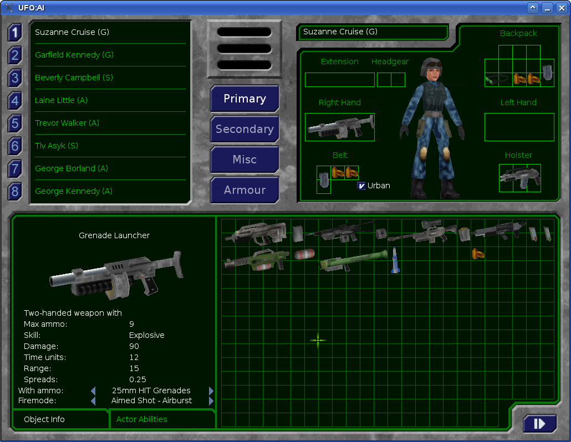This screenshot has width=571, height=442.
Task: Click soldier slot number 8
Action: coord(14,191)
